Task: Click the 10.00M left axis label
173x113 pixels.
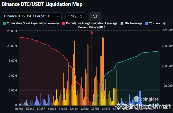Action: point(12,76)
